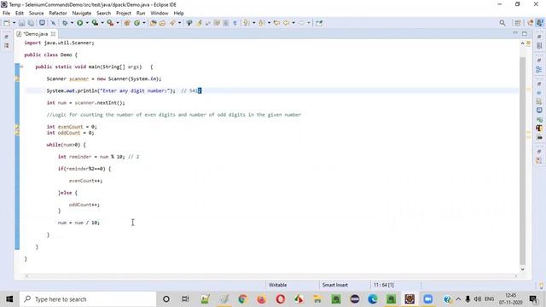Click the Coverage run icon

(95, 23)
